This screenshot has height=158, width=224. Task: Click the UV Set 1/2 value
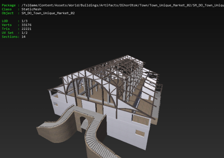pos(24,33)
